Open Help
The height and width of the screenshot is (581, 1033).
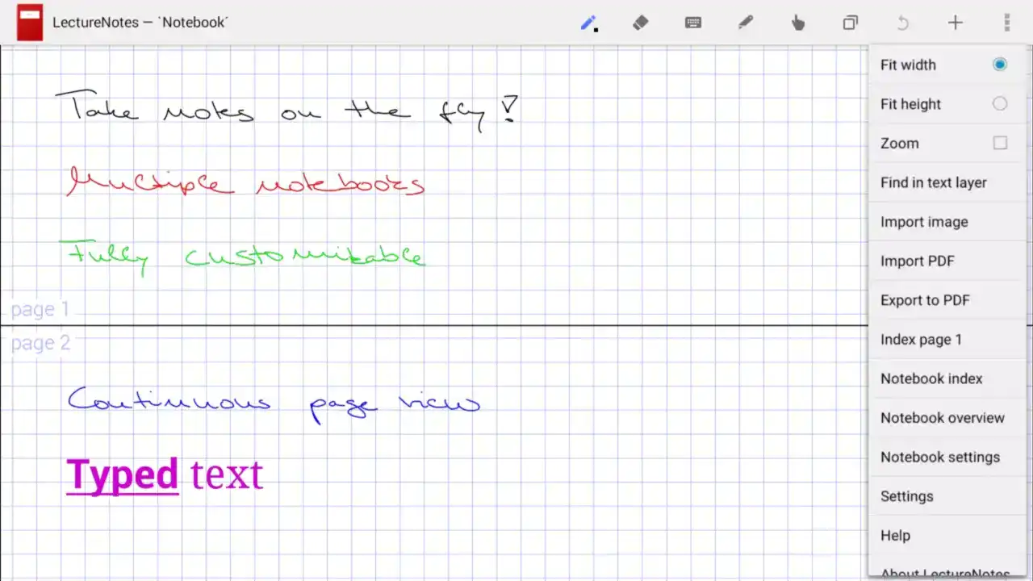coord(895,535)
